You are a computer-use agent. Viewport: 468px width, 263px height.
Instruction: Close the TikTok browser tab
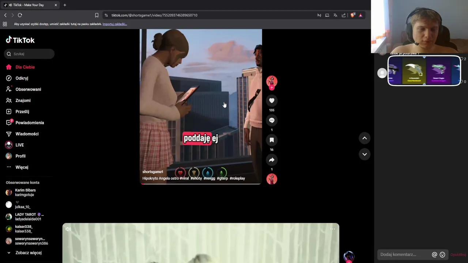[56, 5]
